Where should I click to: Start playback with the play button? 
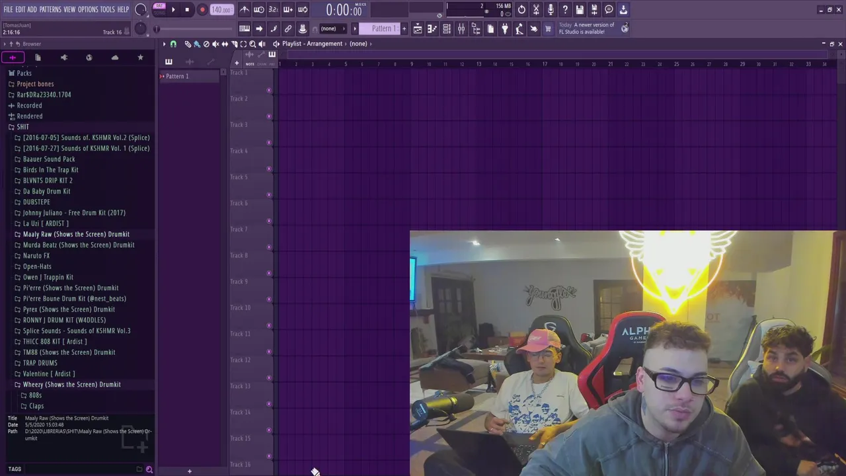click(x=173, y=10)
